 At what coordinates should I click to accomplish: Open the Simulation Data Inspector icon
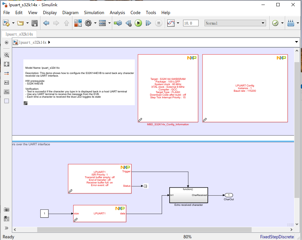coord(171,23)
